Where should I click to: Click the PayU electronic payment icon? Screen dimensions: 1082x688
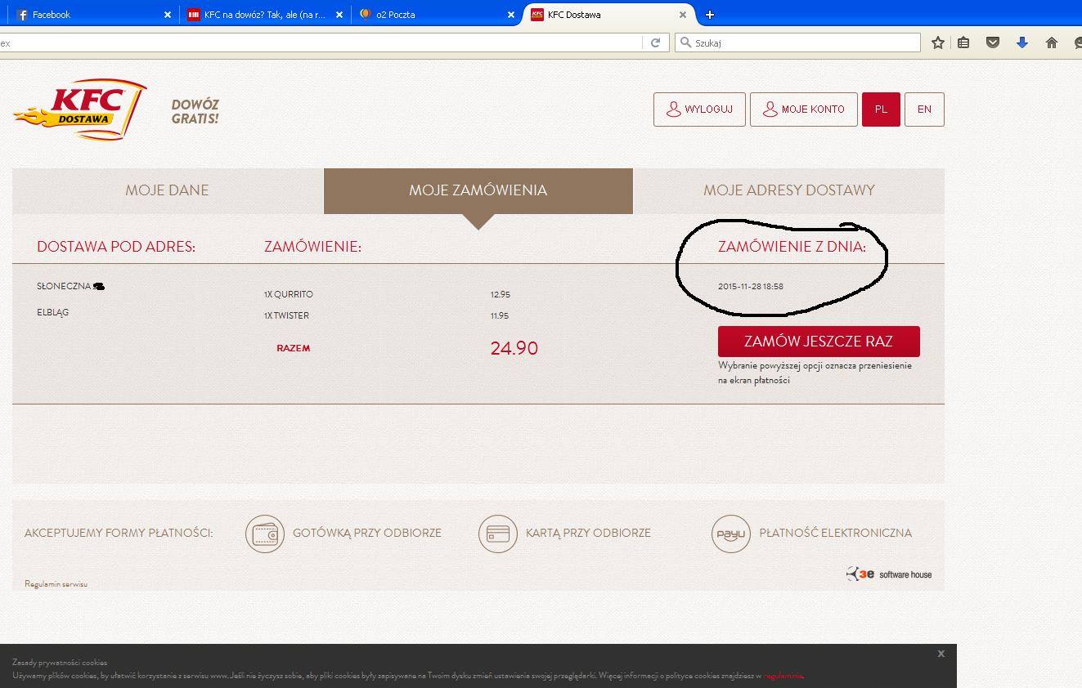(x=731, y=534)
